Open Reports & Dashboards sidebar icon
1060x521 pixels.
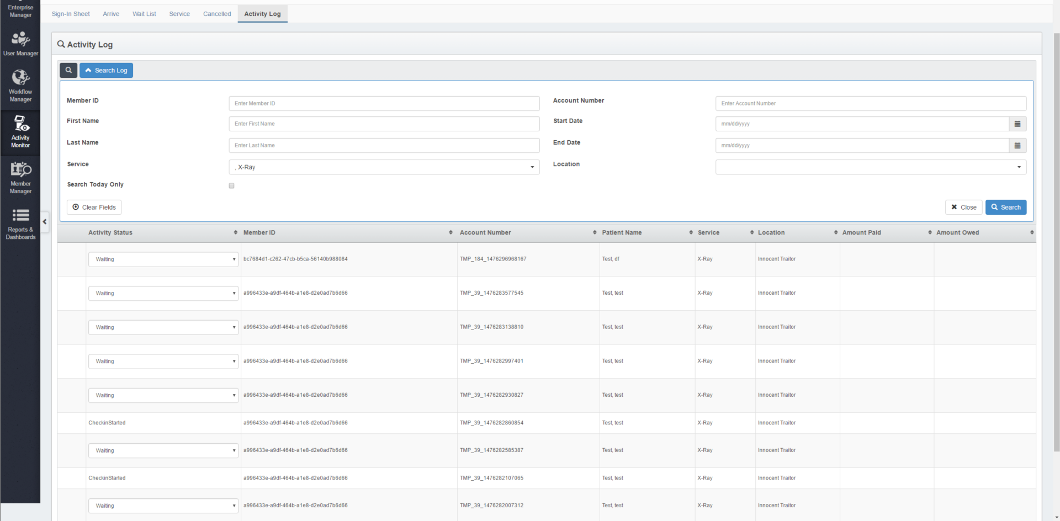tap(20, 224)
